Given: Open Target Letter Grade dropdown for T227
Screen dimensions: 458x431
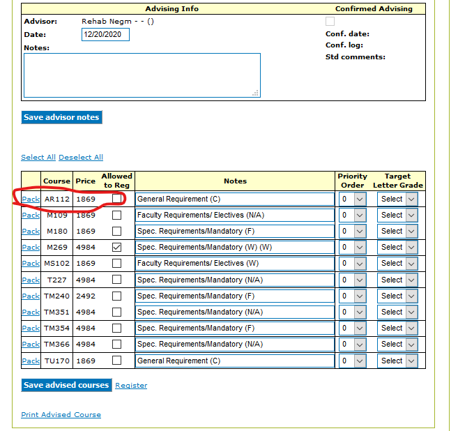Looking at the screenshot, I should (x=397, y=280).
